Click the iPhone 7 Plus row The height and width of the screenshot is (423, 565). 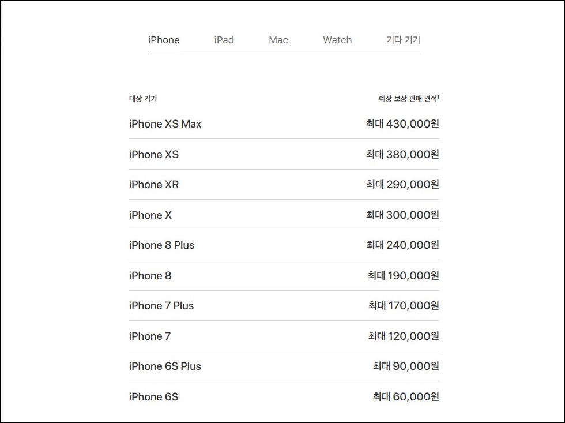(x=284, y=306)
